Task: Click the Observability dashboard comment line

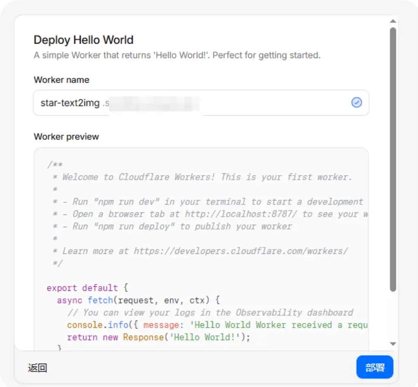Action: (210, 312)
